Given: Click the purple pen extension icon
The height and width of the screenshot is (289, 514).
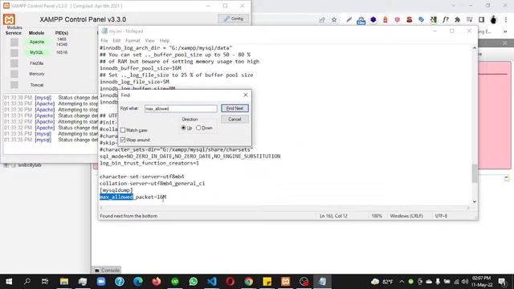Looking at the screenshot, I should [x=349, y=20].
